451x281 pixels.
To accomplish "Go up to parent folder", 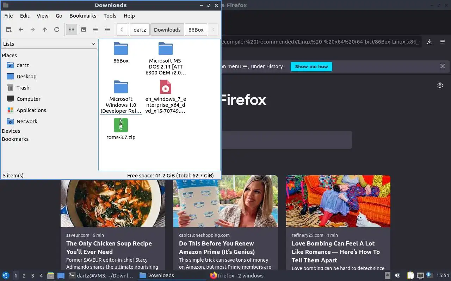I will pyautogui.click(x=45, y=30).
